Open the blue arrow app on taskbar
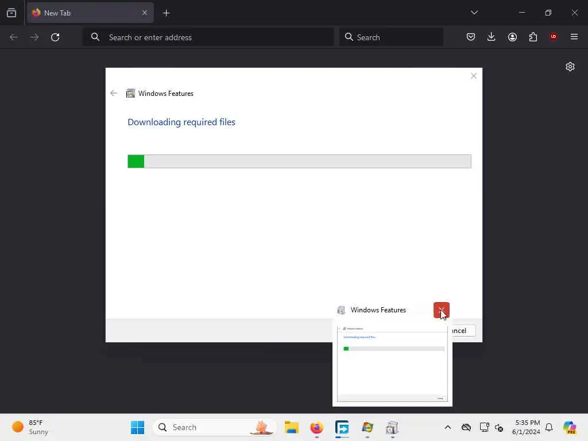588x441 pixels. click(342, 427)
